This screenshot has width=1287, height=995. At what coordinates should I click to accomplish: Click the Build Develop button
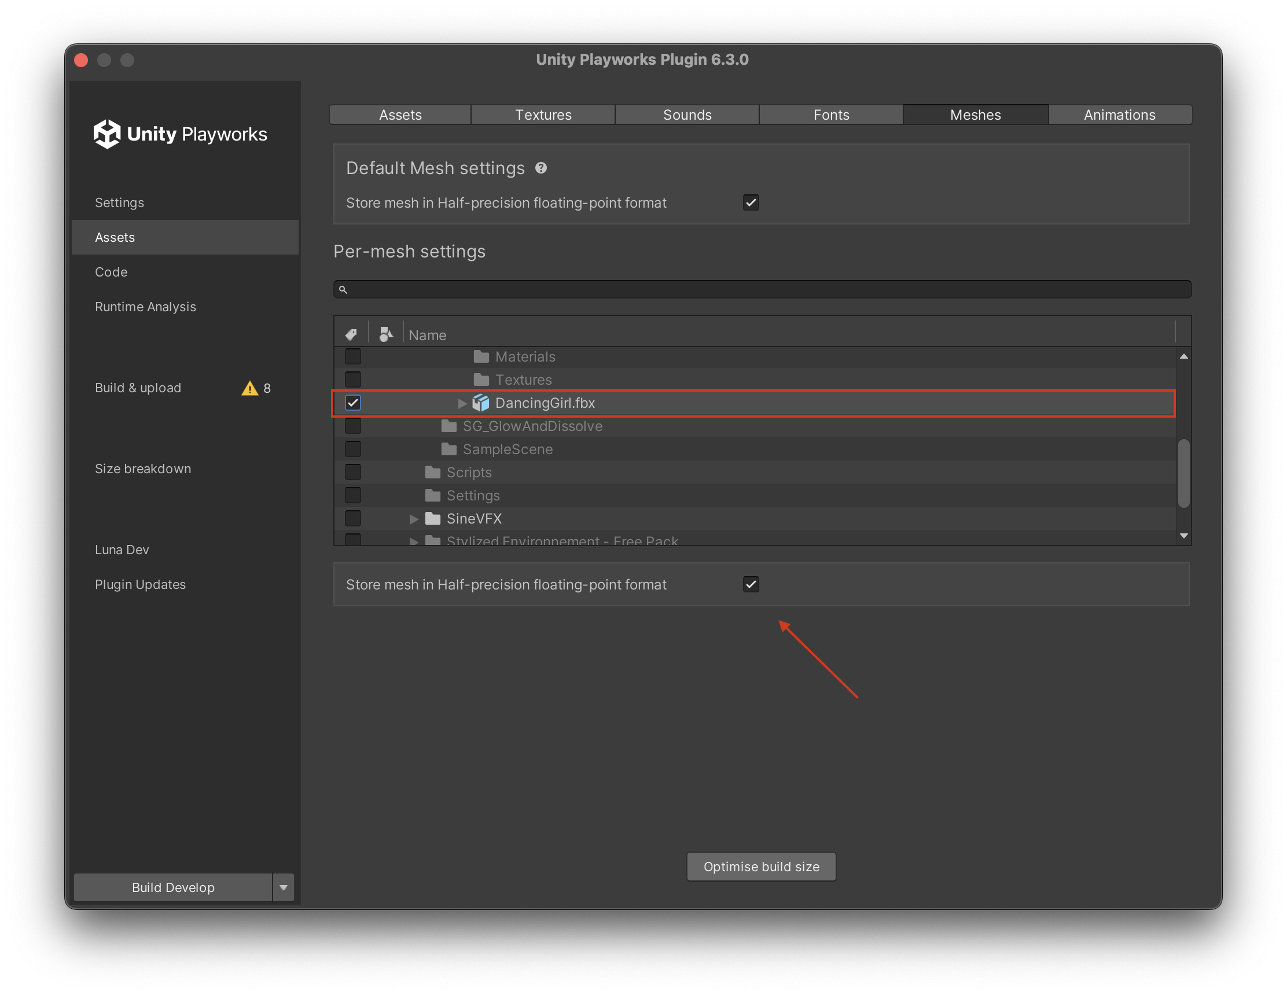173,887
